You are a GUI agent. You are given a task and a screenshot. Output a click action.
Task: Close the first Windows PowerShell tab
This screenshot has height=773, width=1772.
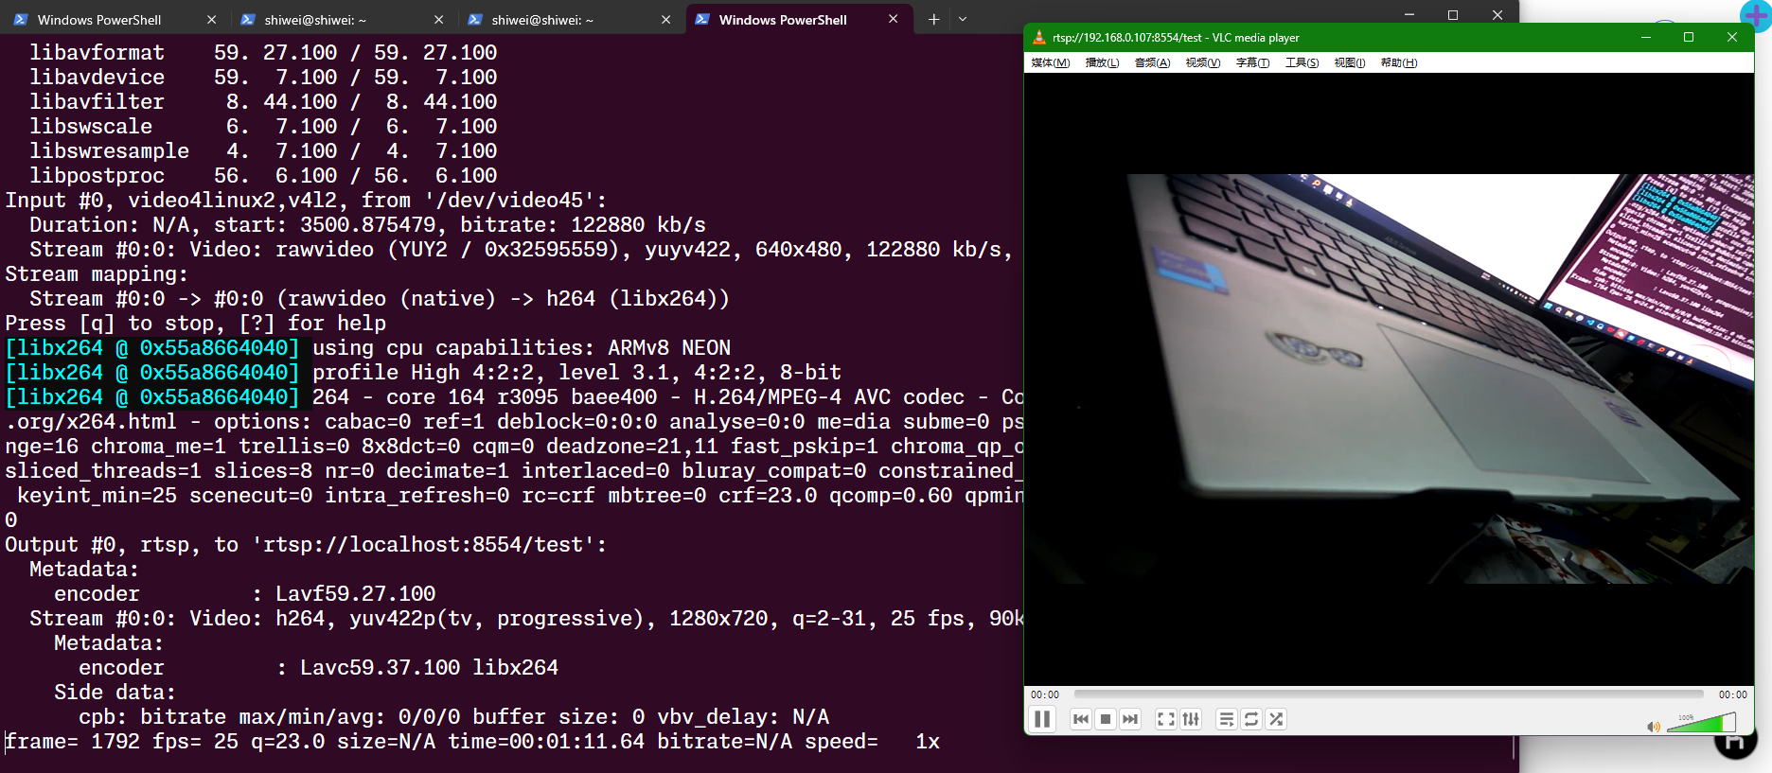coord(211,19)
